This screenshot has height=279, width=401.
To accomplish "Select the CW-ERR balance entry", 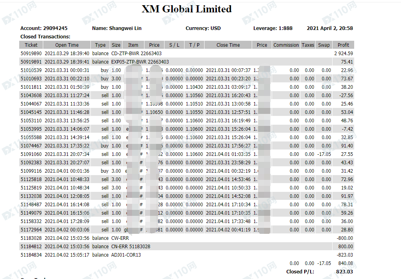I will (x=120, y=238).
